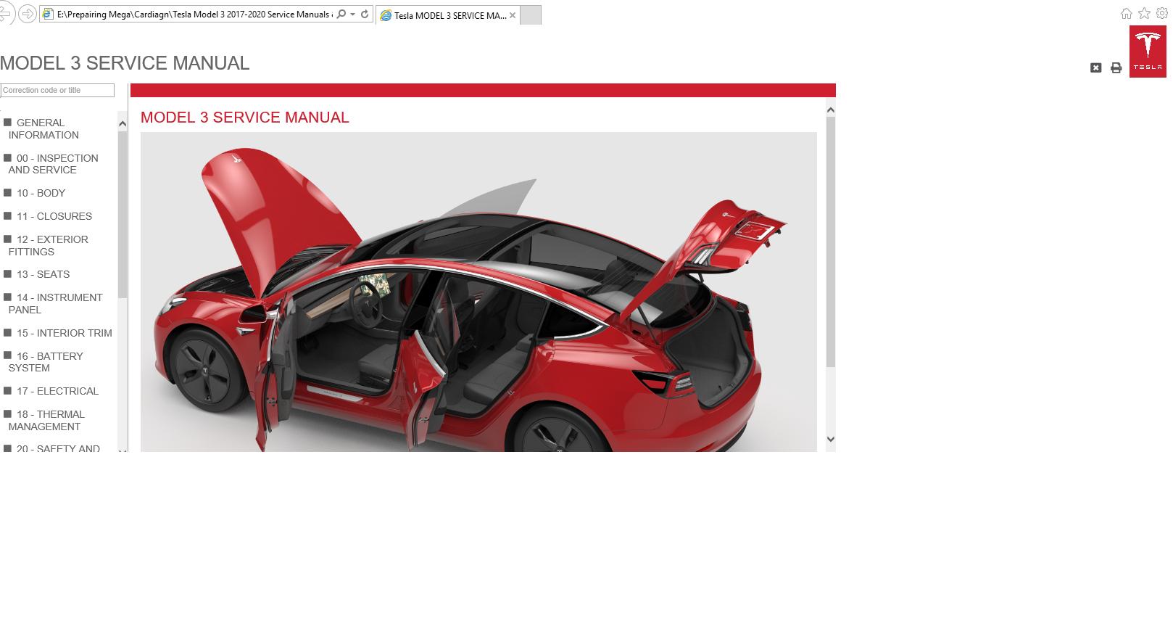Expand the 12 - EXTERIOR FITTINGS bullet
This screenshot has height=634, width=1173.
pos(7,239)
